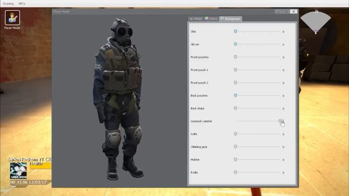
Task: Click the Climbing gear label
Action: point(199,147)
